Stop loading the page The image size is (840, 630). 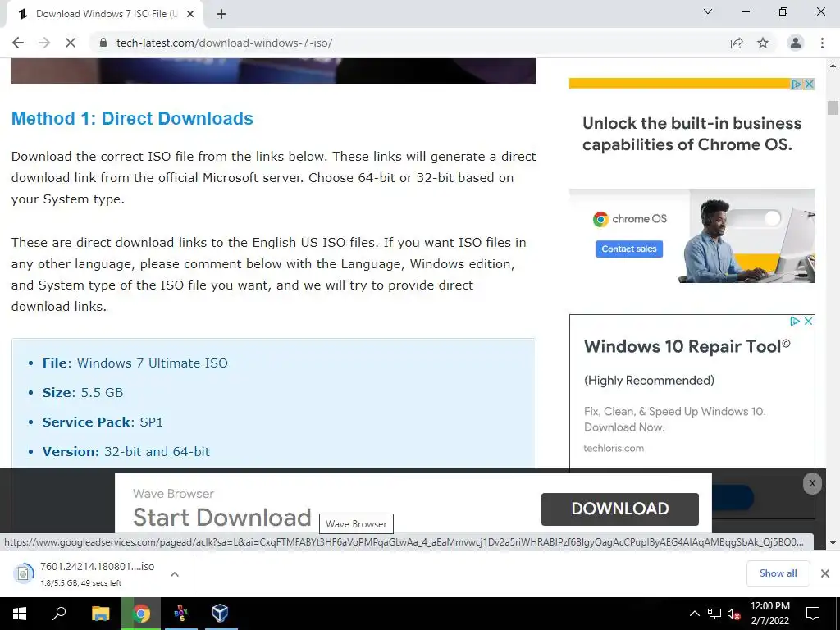pyautogui.click(x=71, y=43)
